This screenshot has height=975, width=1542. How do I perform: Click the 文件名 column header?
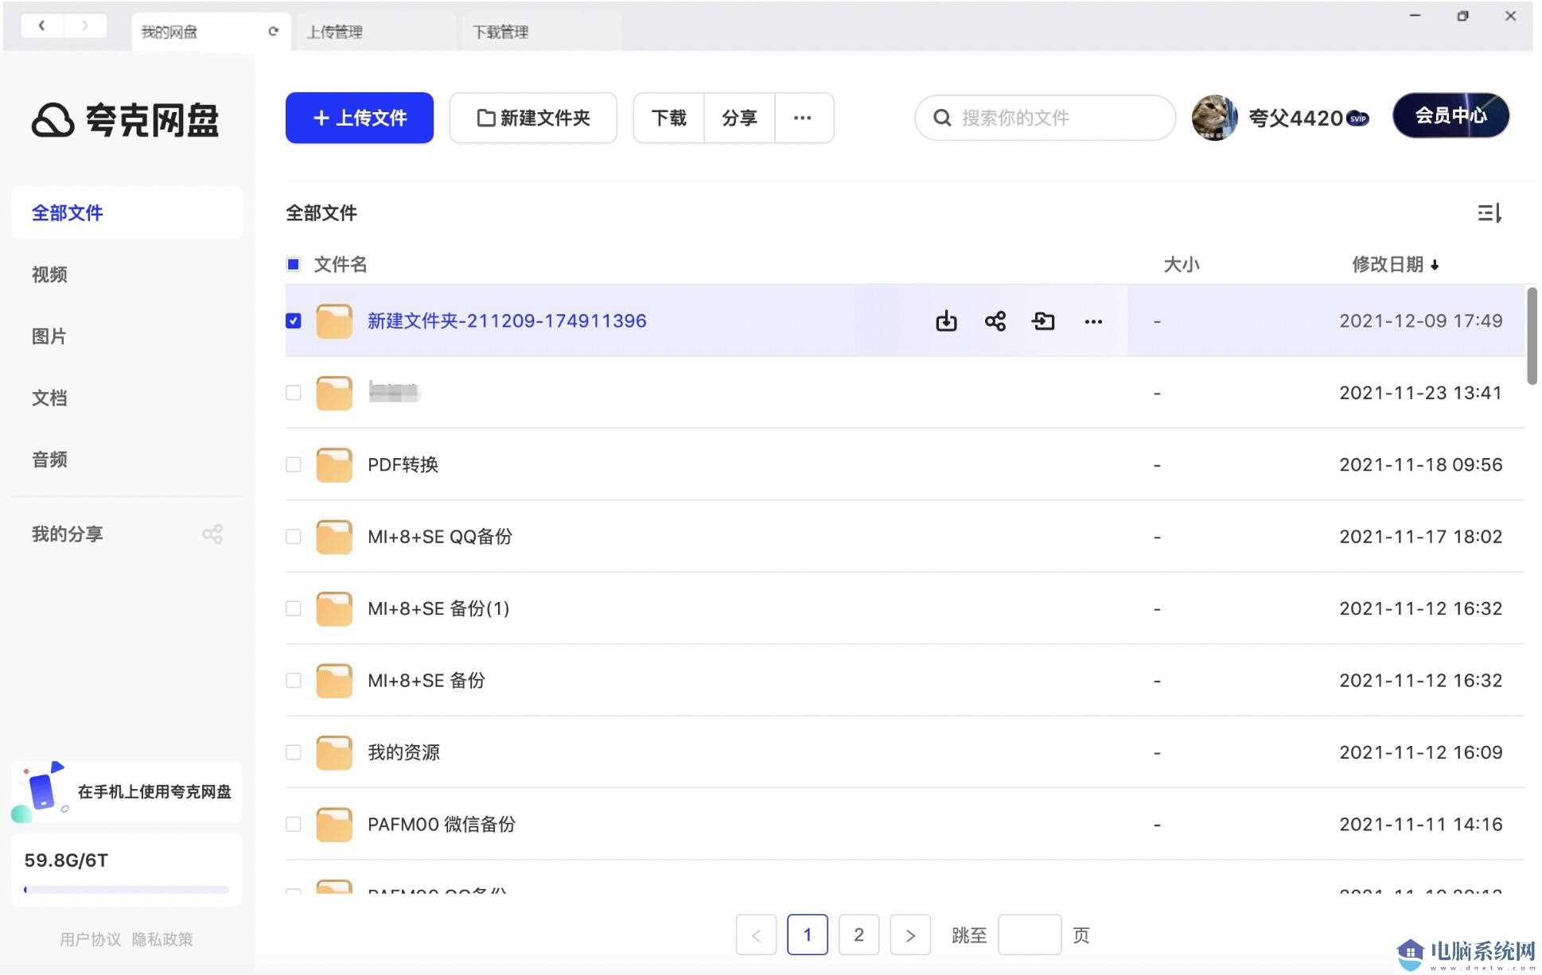341,265
